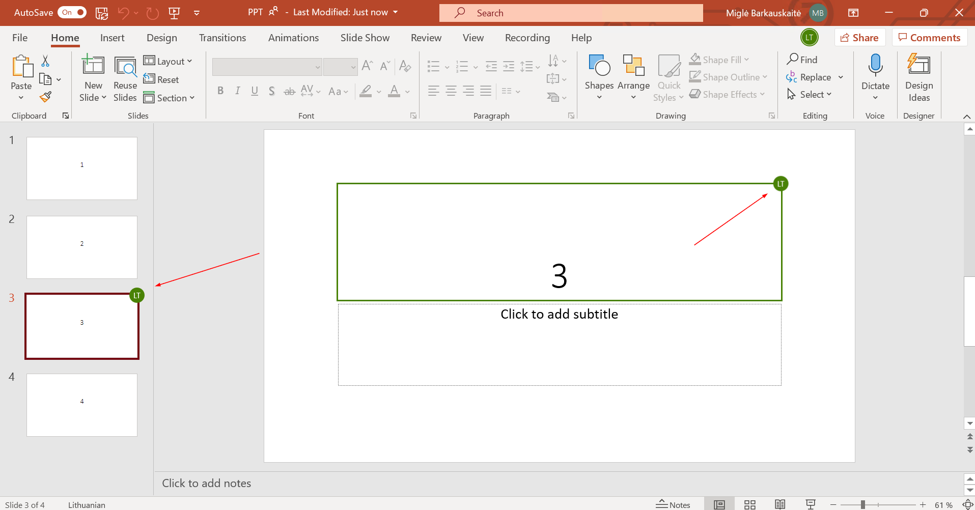This screenshot has height=510, width=975.
Task: Open Reading View from status bar
Action: coord(779,504)
